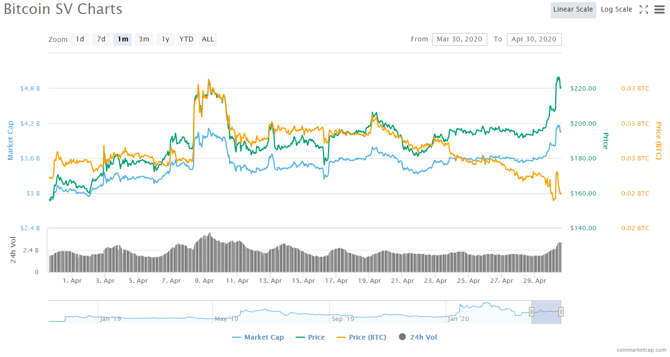Viewport: 670px width, 357px height.
Task: Click the 29. Apr date label
Action: point(534,281)
